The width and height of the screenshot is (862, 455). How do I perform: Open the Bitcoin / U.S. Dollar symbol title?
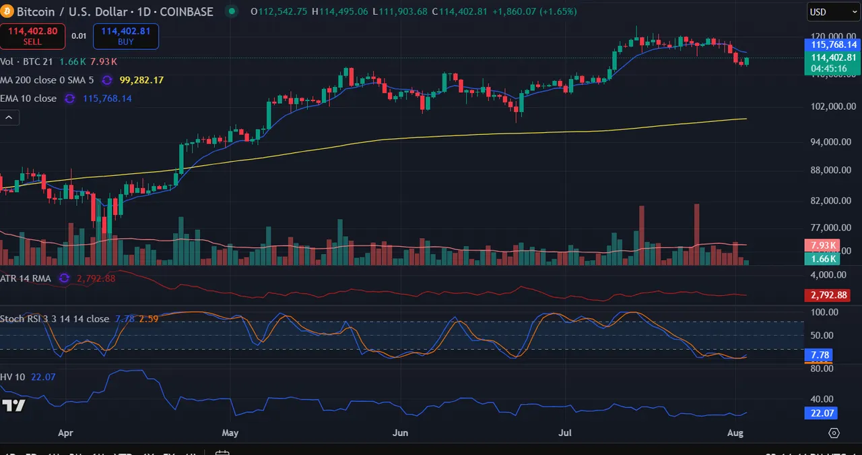(114, 11)
